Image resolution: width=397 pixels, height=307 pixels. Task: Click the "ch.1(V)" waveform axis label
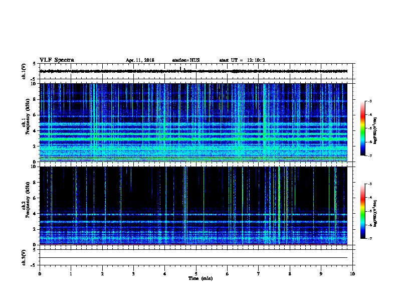pyautogui.click(x=24, y=71)
